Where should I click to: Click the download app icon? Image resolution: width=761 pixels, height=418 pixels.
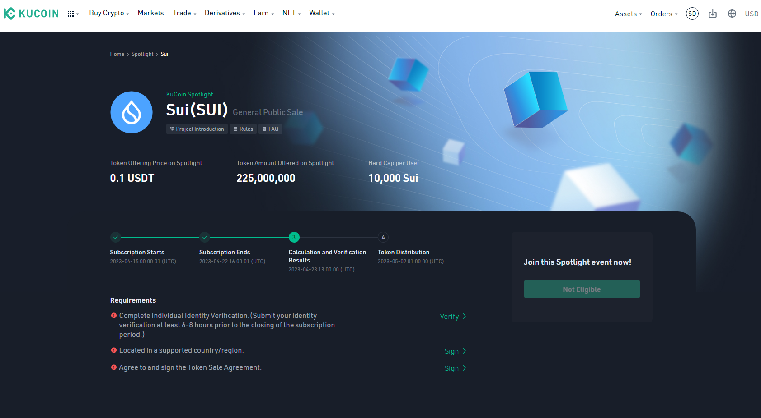pos(713,14)
